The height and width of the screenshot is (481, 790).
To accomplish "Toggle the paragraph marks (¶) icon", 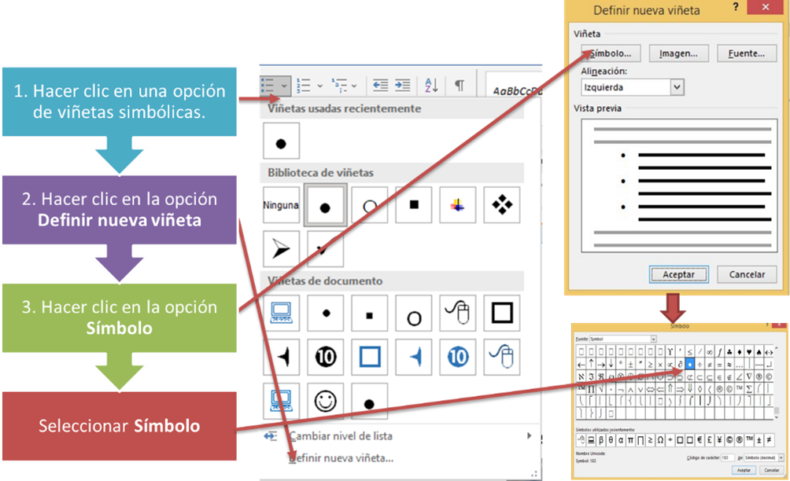I will (460, 85).
